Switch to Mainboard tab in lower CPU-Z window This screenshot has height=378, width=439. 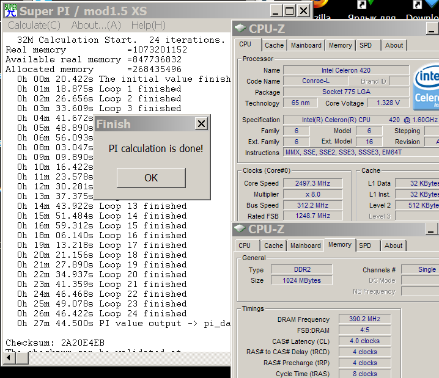(306, 245)
